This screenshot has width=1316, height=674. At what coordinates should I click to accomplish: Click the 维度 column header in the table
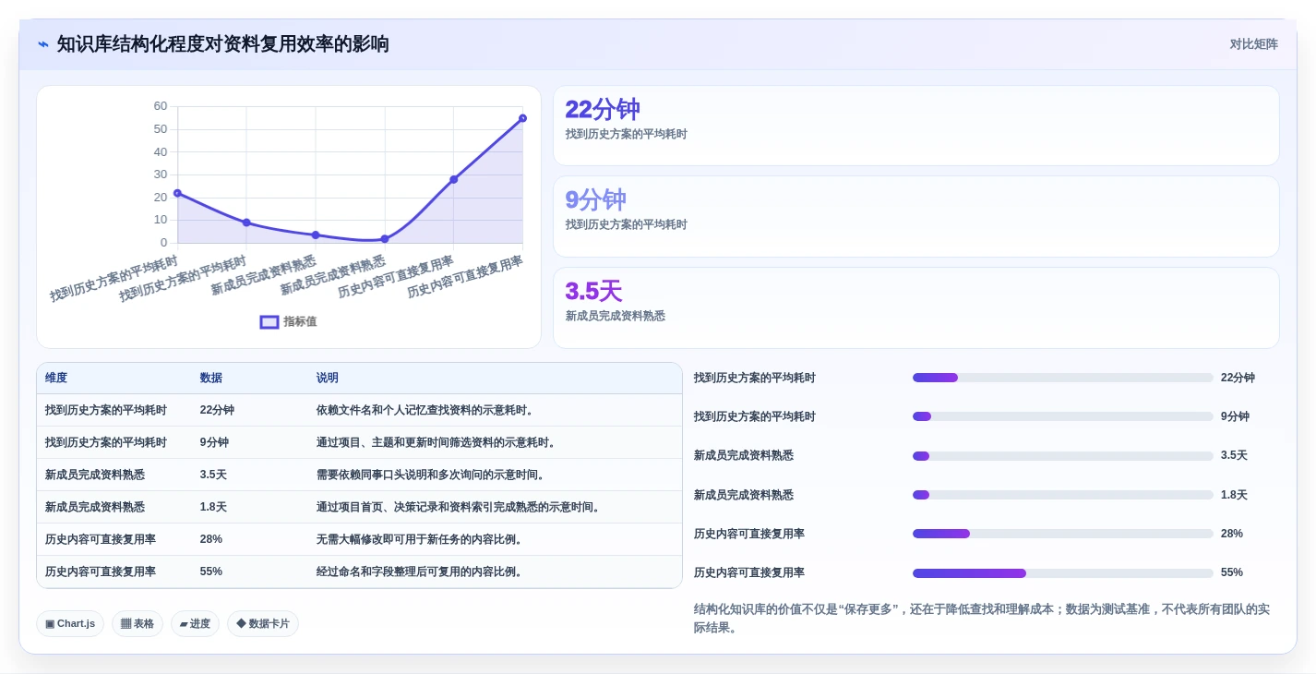click(x=56, y=379)
